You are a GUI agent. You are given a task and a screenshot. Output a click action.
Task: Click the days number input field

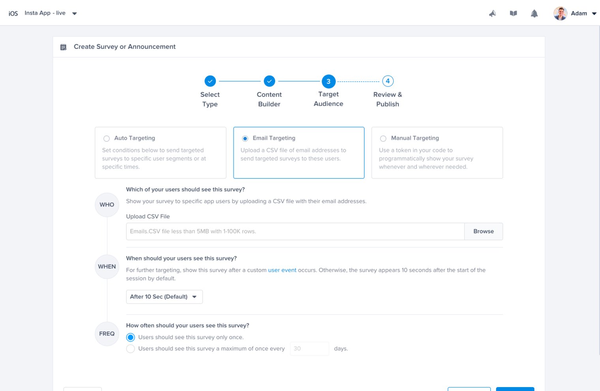click(309, 349)
